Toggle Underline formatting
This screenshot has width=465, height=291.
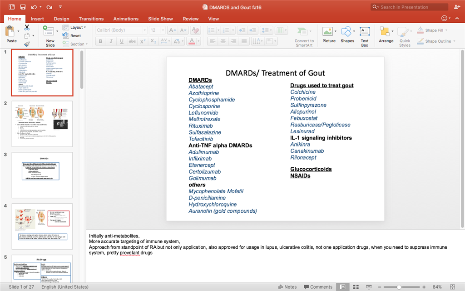point(122,41)
